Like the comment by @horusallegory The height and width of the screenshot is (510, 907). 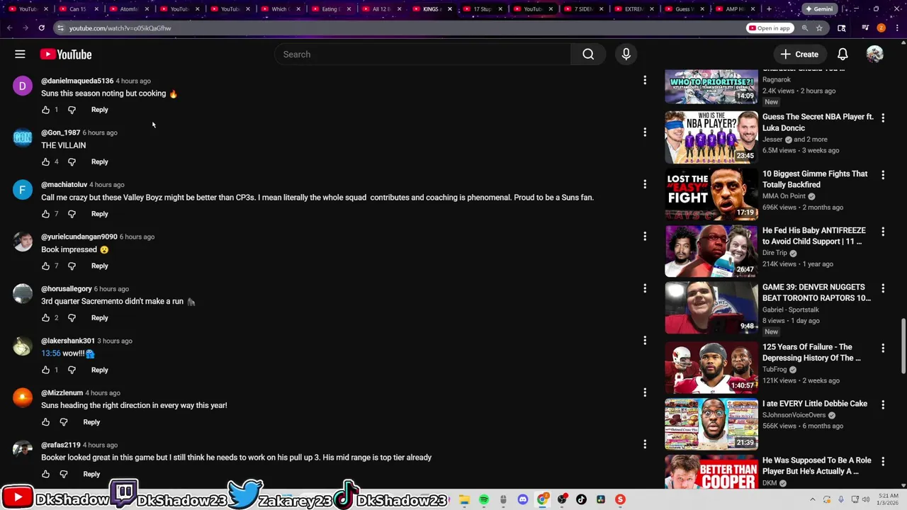point(45,318)
